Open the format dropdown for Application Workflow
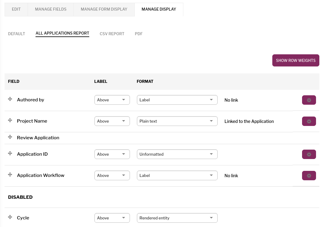Viewport: 323px width, 227px height. tap(177, 175)
